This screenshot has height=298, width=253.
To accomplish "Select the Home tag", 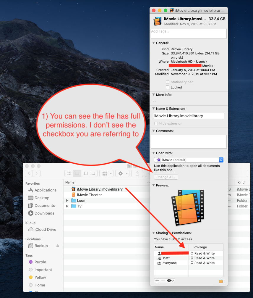I will pos(37,285).
